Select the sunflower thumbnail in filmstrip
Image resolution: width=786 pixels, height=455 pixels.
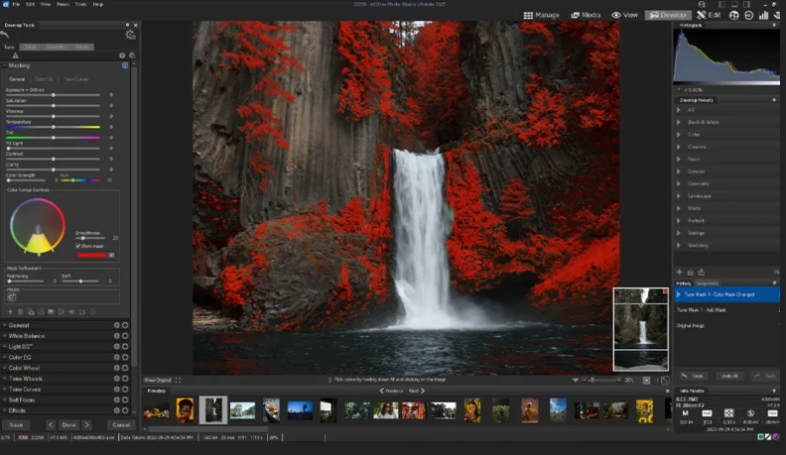645,411
